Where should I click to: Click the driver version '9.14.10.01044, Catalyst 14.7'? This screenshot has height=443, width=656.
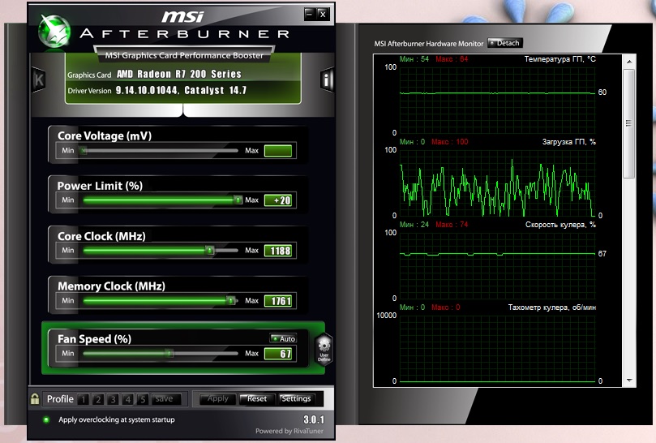(x=181, y=90)
